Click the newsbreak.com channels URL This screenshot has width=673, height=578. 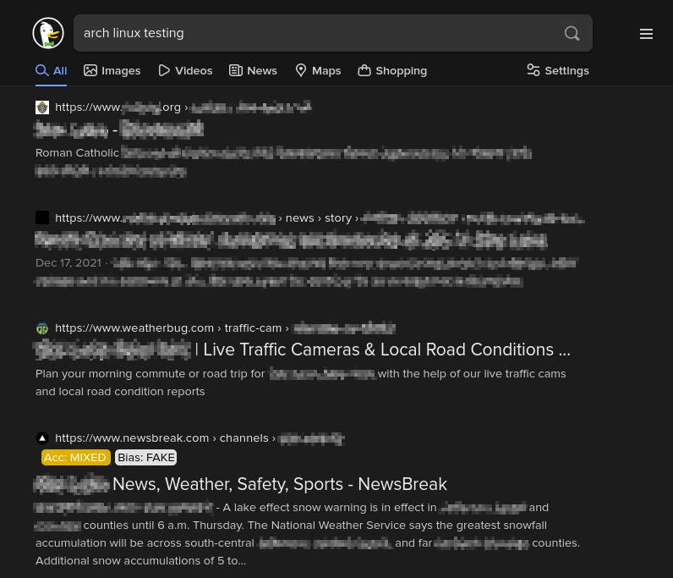click(x=200, y=438)
